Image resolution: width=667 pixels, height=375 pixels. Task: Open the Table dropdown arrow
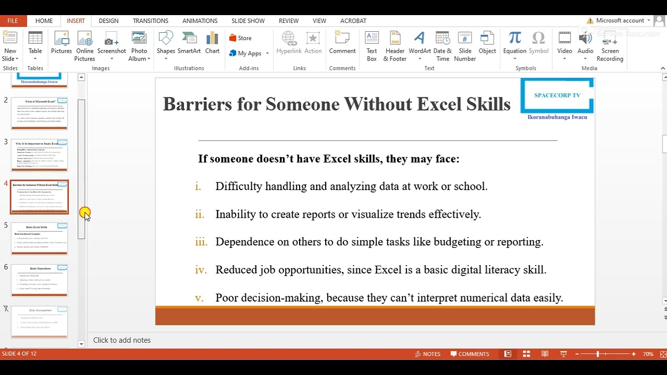(x=35, y=59)
